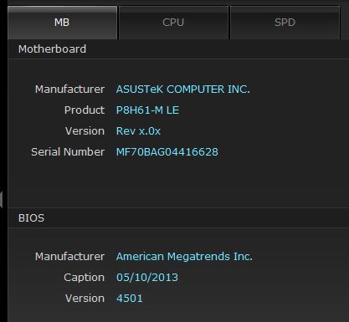Viewport: 349px width, 322px height.
Task: Click the BIOS caption date 05/10/2013
Action: [x=147, y=278]
